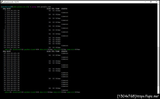The width and height of the screenshot is (160, 99).
Task: Click timeout status on sequence 20 row
Action: click(65, 53)
